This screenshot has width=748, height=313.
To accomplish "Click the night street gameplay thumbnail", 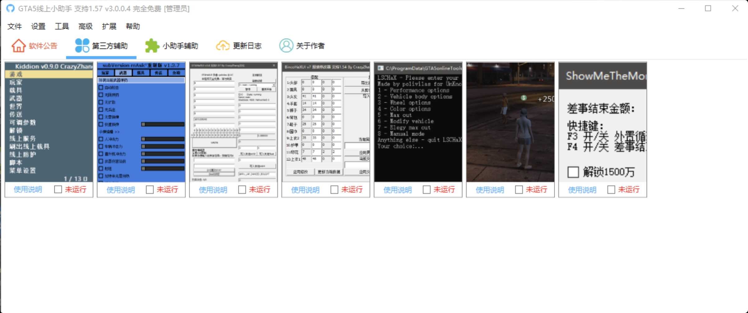I will click(510, 122).
